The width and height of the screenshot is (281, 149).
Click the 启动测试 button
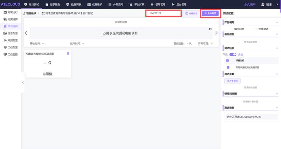point(210,13)
